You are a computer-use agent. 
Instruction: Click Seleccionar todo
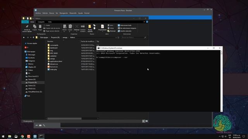125,25
